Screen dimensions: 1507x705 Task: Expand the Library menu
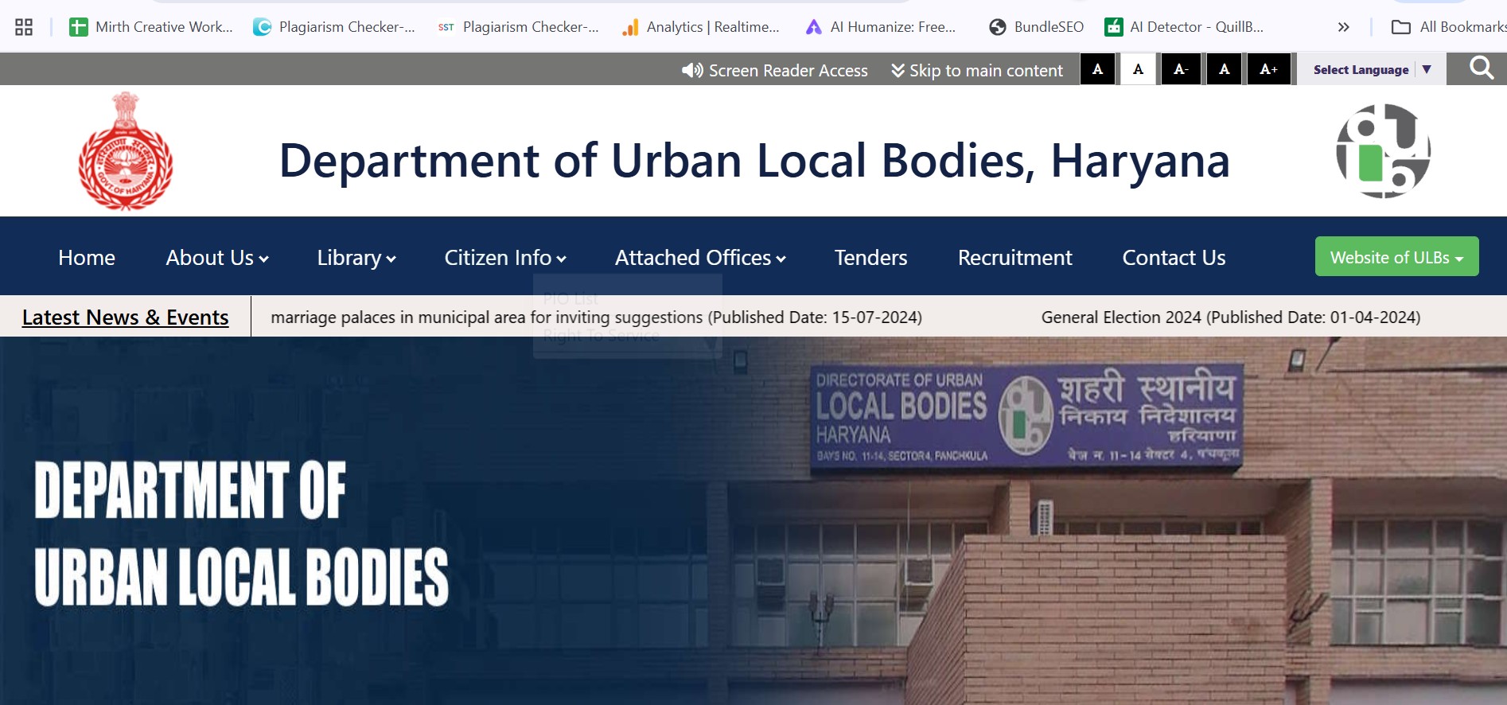coord(356,258)
